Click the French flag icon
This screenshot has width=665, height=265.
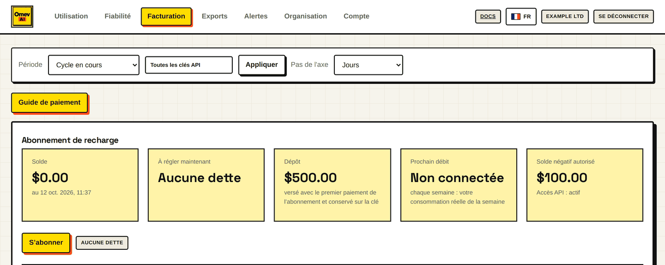516,17
